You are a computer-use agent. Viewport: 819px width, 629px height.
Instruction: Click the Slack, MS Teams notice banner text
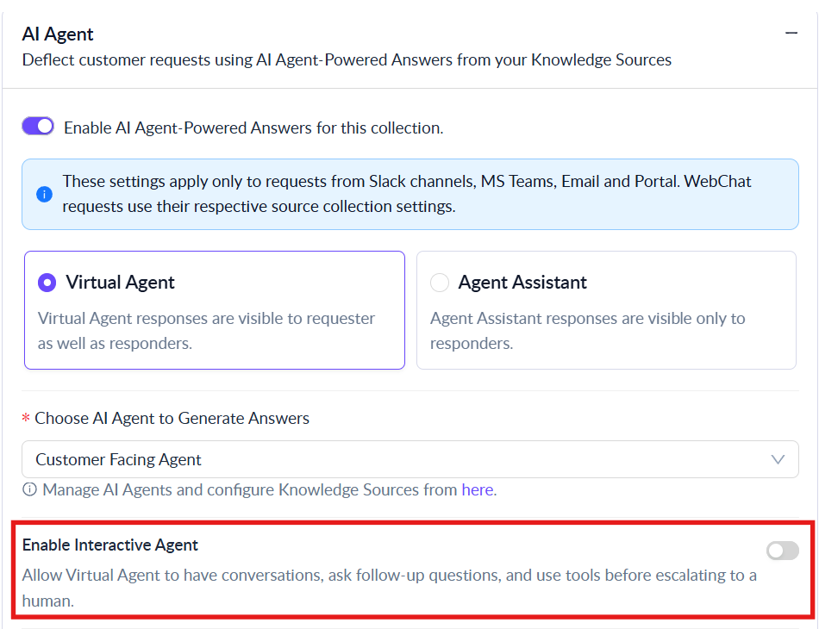pyautogui.click(x=407, y=194)
